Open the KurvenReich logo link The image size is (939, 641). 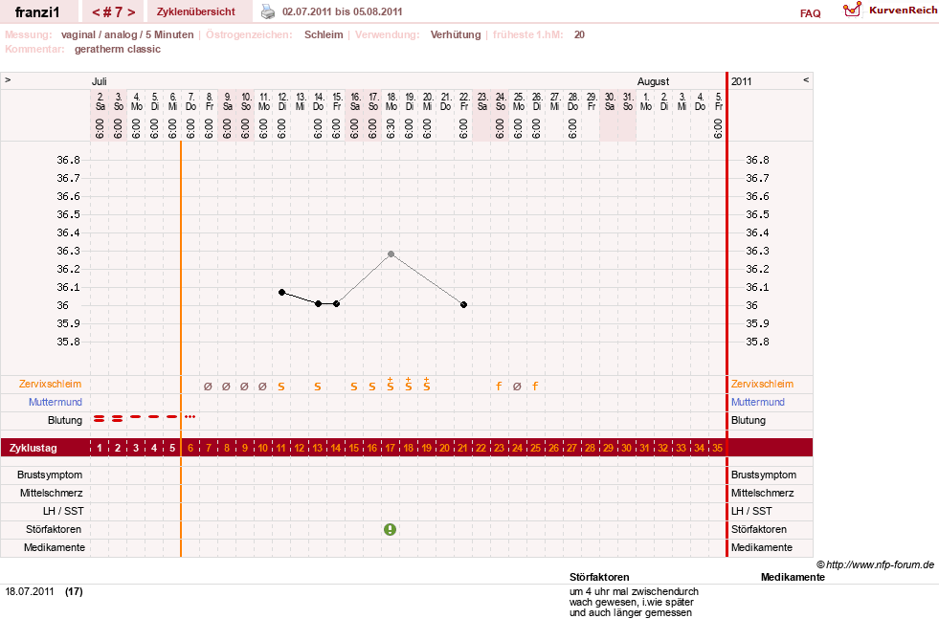[x=890, y=11]
